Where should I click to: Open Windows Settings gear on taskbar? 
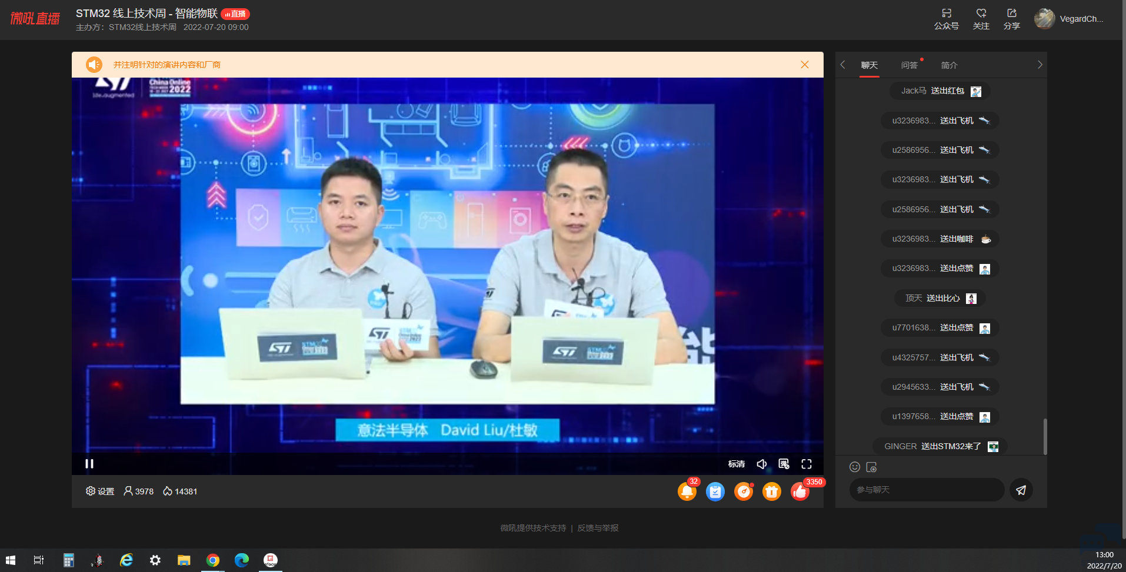click(155, 560)
